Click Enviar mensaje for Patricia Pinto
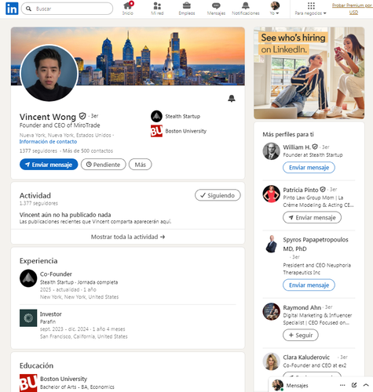The width and height of the screenshot is (373, 392). [x=312, y=217]
